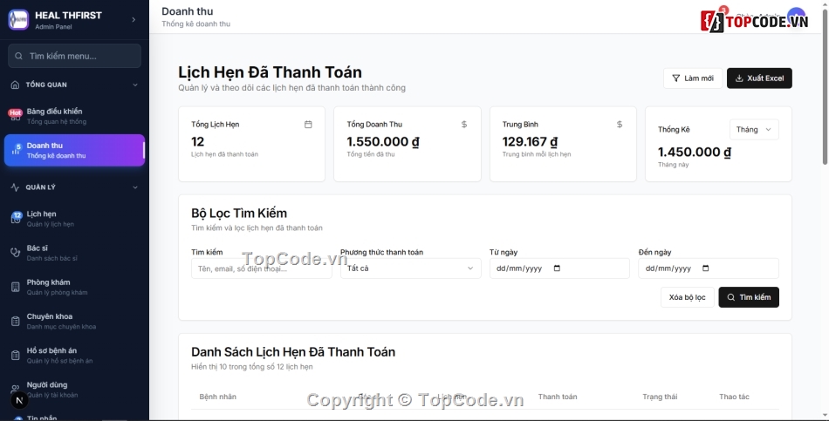Open the Bác sĩ stethoscope icon
The width and height of the screenshot is (829, 421).
15,253
